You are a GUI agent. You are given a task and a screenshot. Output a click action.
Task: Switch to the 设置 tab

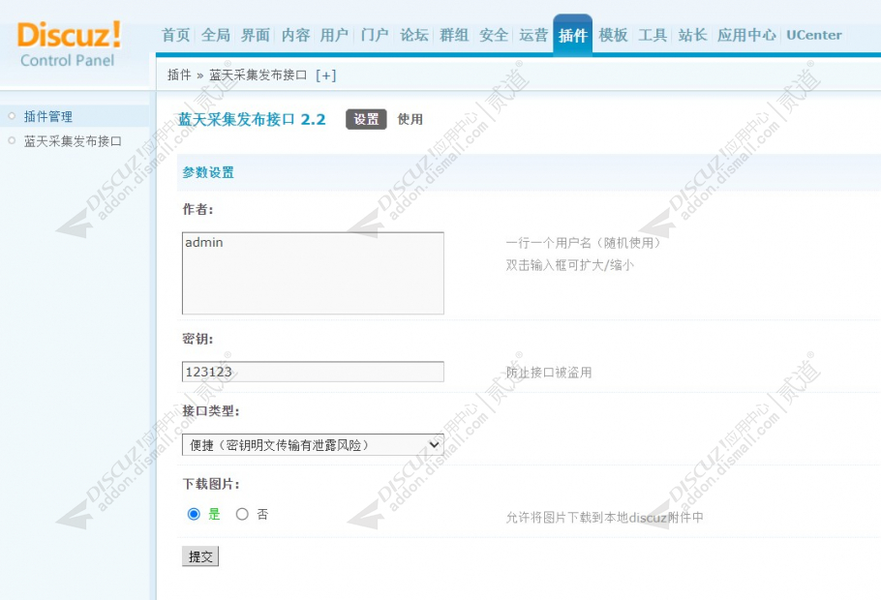[x=366, y=119]
